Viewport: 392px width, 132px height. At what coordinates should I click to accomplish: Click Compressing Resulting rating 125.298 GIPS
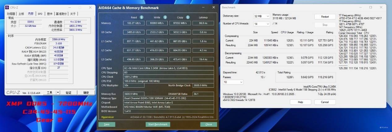click(x=325, y=45)
